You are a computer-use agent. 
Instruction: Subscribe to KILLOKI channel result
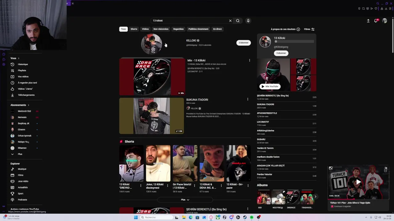coord(243,43)
